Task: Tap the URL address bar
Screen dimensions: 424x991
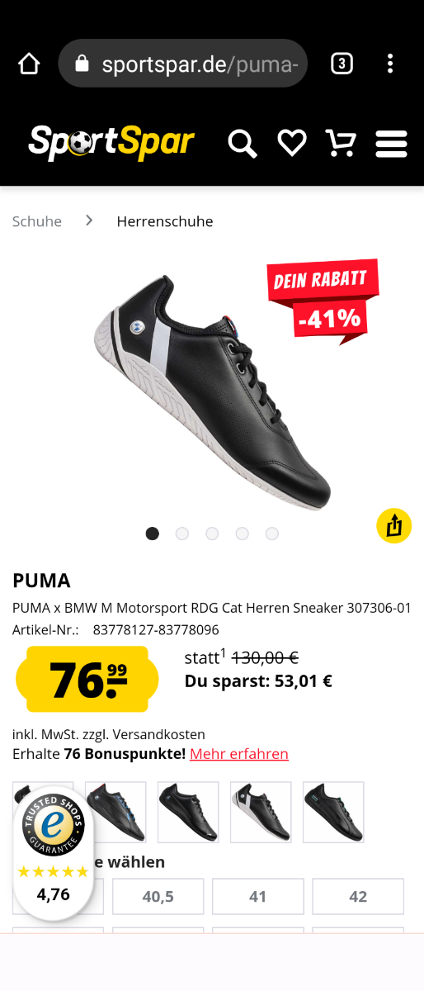Action: pyautogui.click(x=183, y=64)
